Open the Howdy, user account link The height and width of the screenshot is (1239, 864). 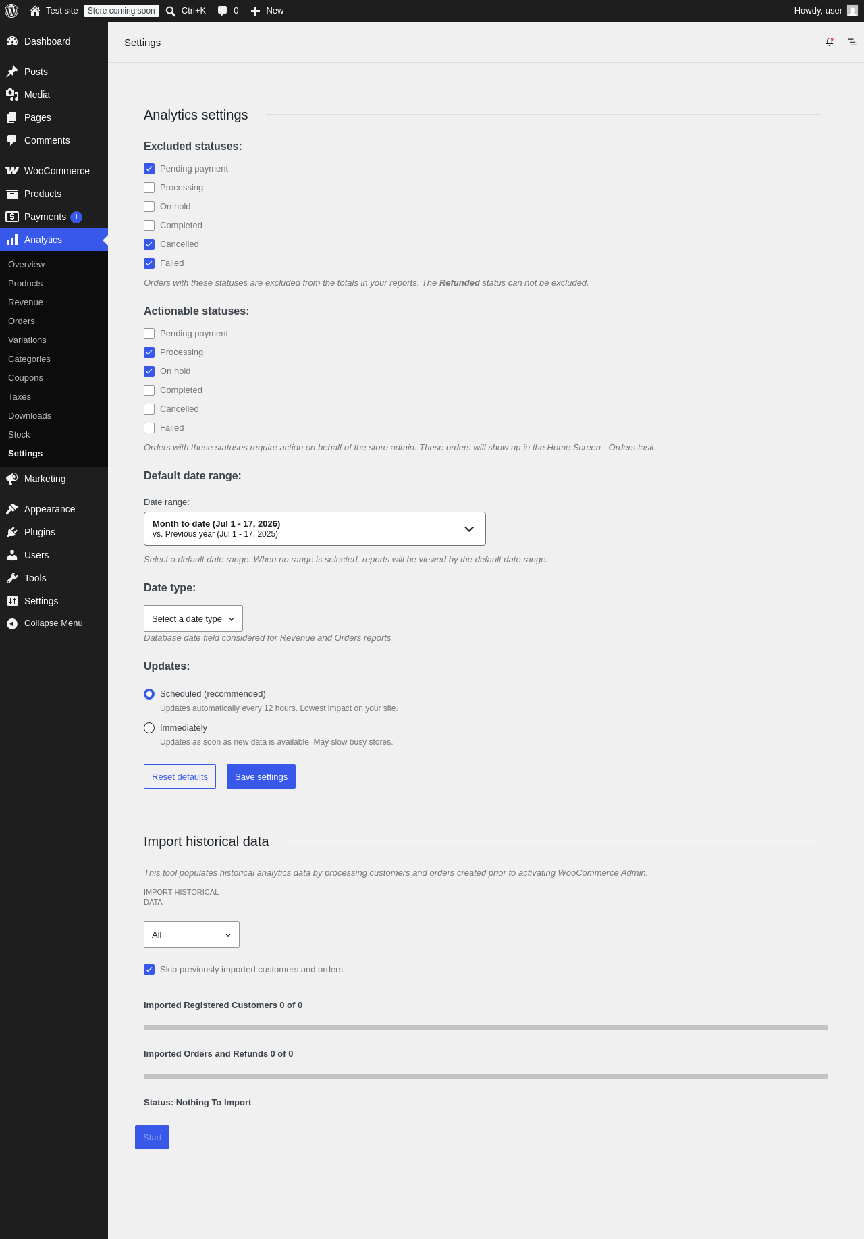click(x=826, y=11)
